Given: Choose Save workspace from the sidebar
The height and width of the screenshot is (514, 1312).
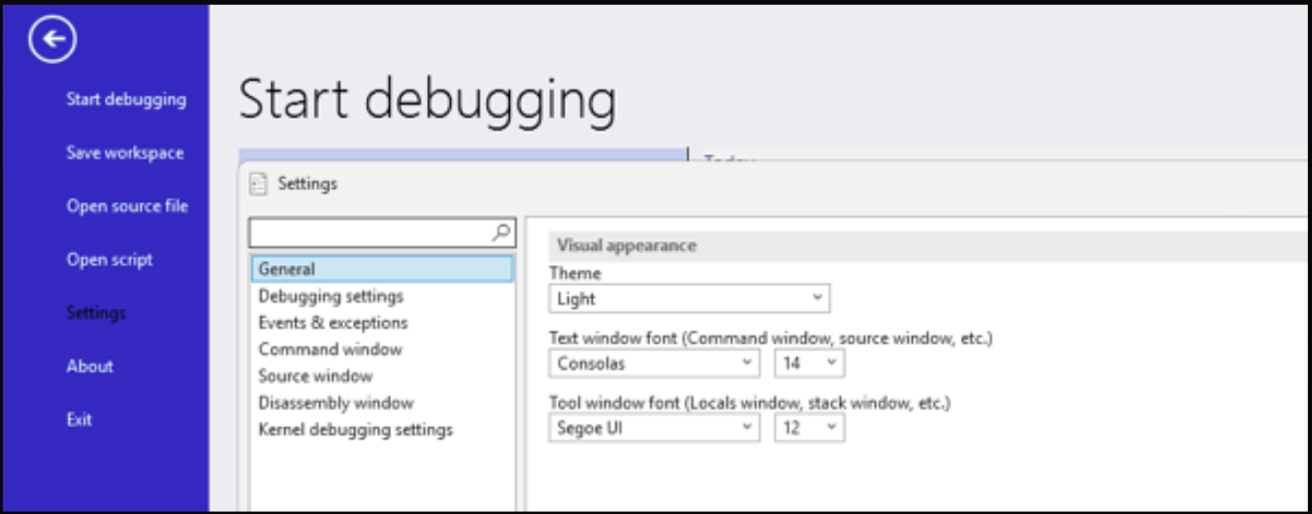Looking at the screenshot, I should [x=125, y=153].
